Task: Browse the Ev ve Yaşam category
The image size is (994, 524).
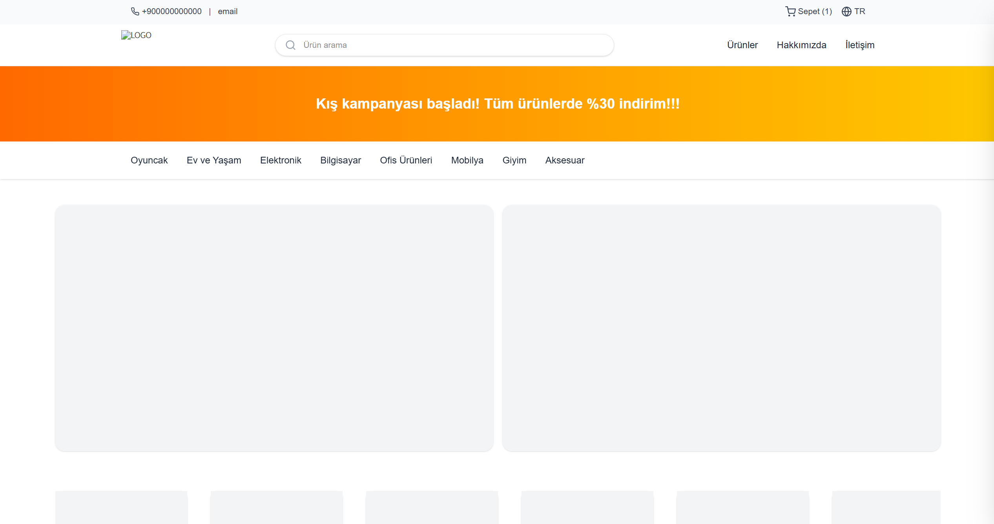Action: [x=214, y=160]
